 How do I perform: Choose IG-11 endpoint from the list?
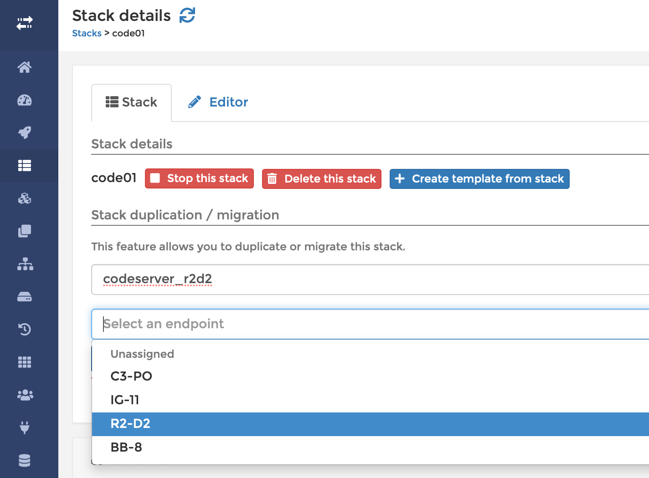point(370,400)
